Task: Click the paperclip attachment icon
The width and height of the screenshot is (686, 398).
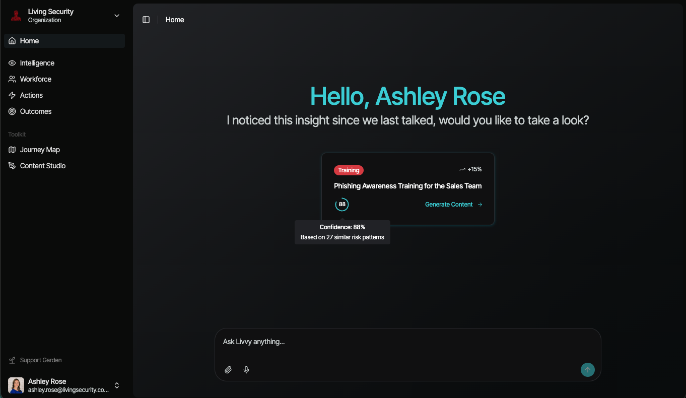Action: (x=228, y=370)
